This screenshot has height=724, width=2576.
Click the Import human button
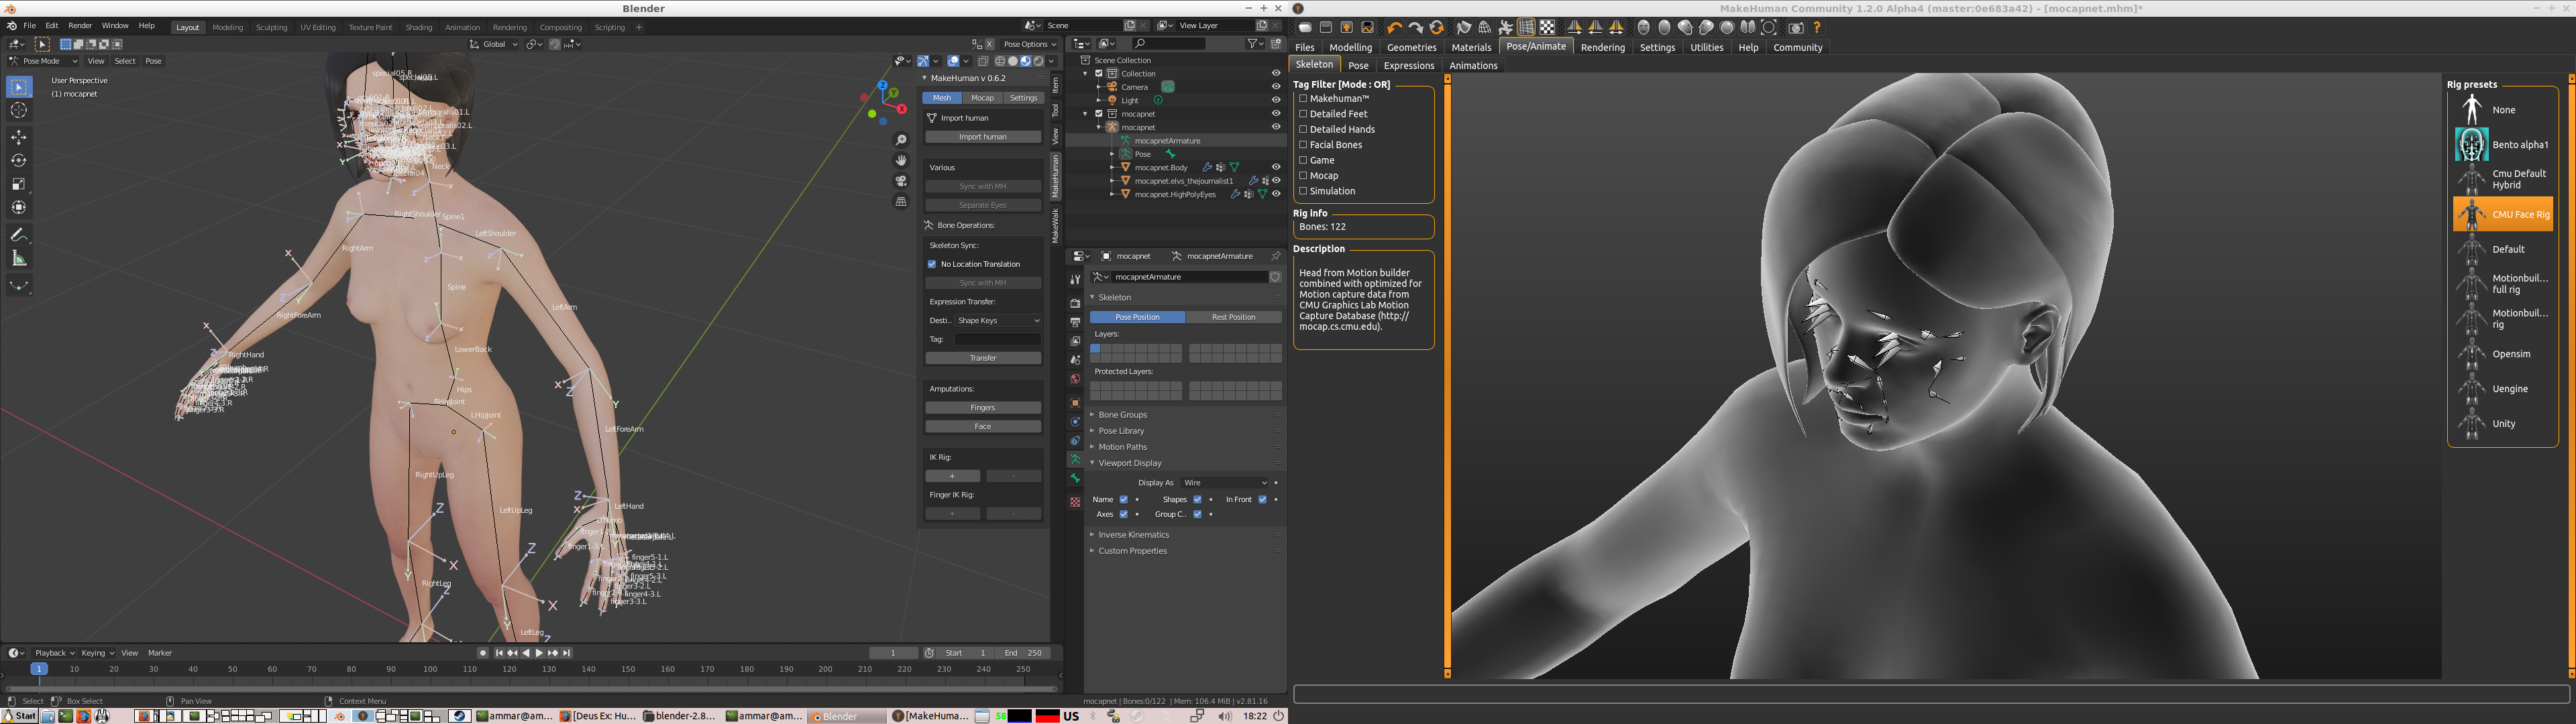click(982, 137)
